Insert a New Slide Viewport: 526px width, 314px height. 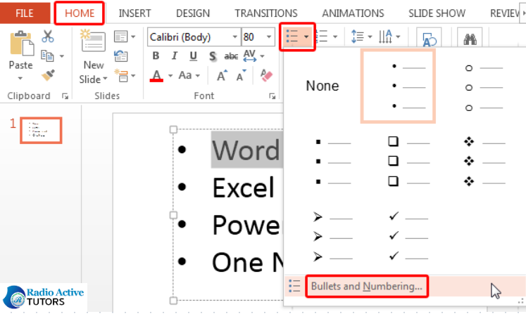[x=93, y=57]
